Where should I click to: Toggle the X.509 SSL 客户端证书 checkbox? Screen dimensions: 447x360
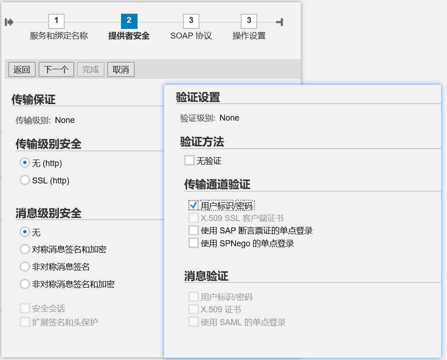click(193, 218)
